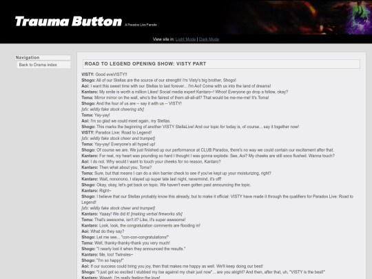Click Toma's line about a skin barrier check
The height and width of the screenshot is (279, 372).
coord(176,173)
